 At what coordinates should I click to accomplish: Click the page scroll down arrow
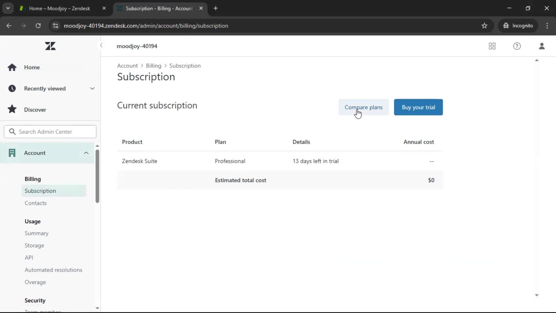point(537,295)
